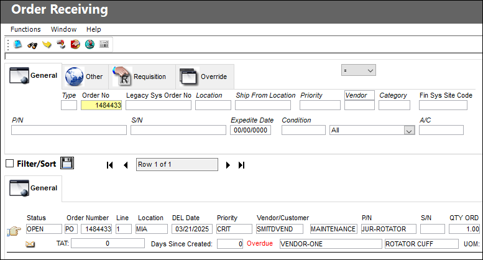Click the Days Since Created value
This screenshot has width=483, height=260.
coord(230,244)
